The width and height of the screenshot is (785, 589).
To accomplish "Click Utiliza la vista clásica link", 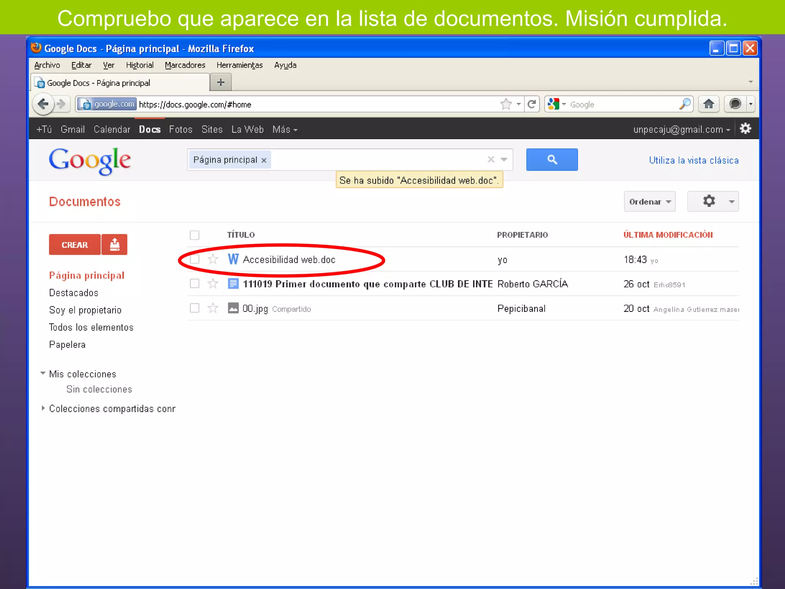I will 693,160.
